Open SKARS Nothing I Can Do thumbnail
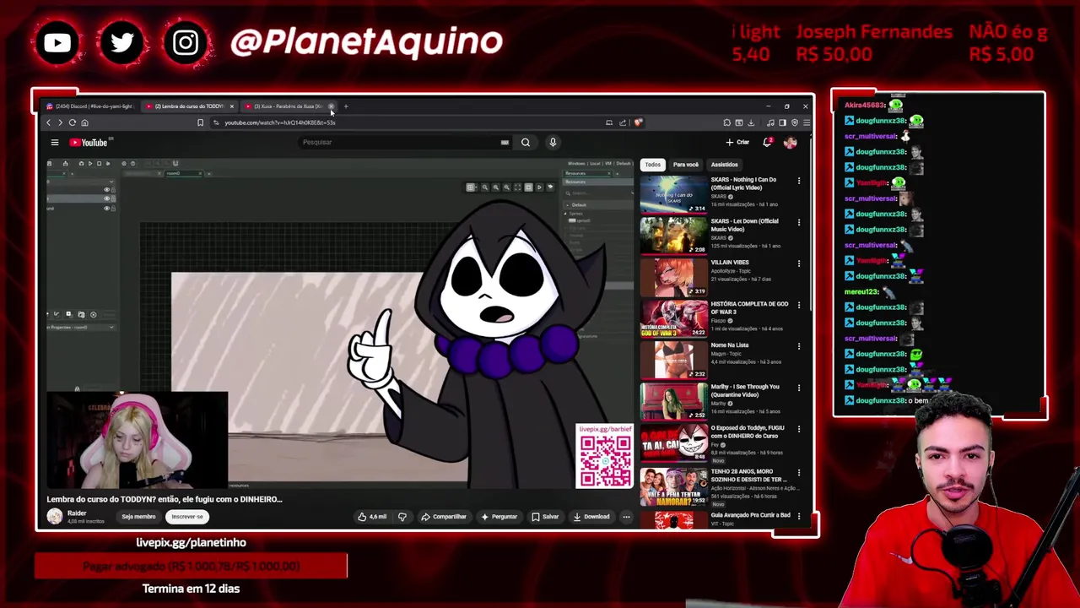This screenshot has width=1080, height=608. [673, 194]
